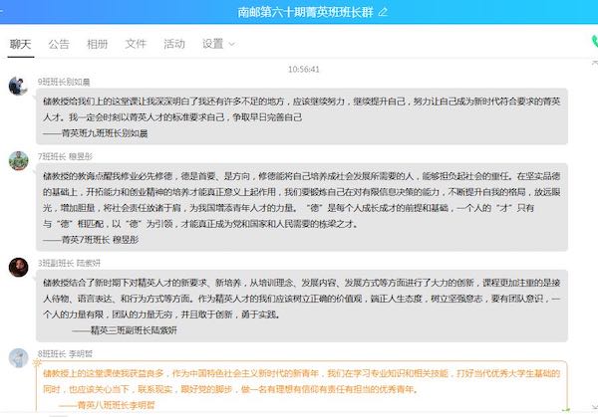View profile picture of 3班副班长 陆紫妍
Viewport: 598px width, 417px height.
(x=17, y=267)
